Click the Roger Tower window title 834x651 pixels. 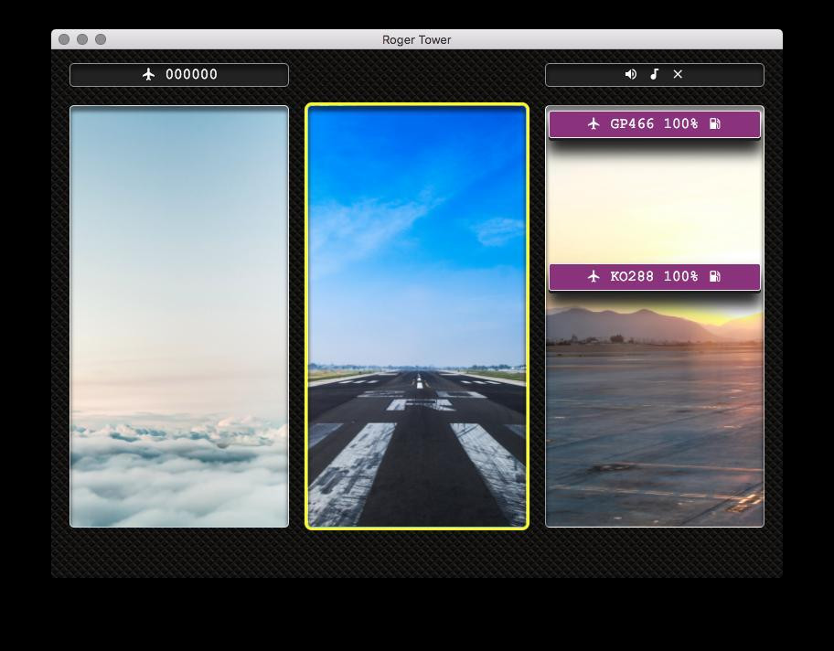coord(416,40)
